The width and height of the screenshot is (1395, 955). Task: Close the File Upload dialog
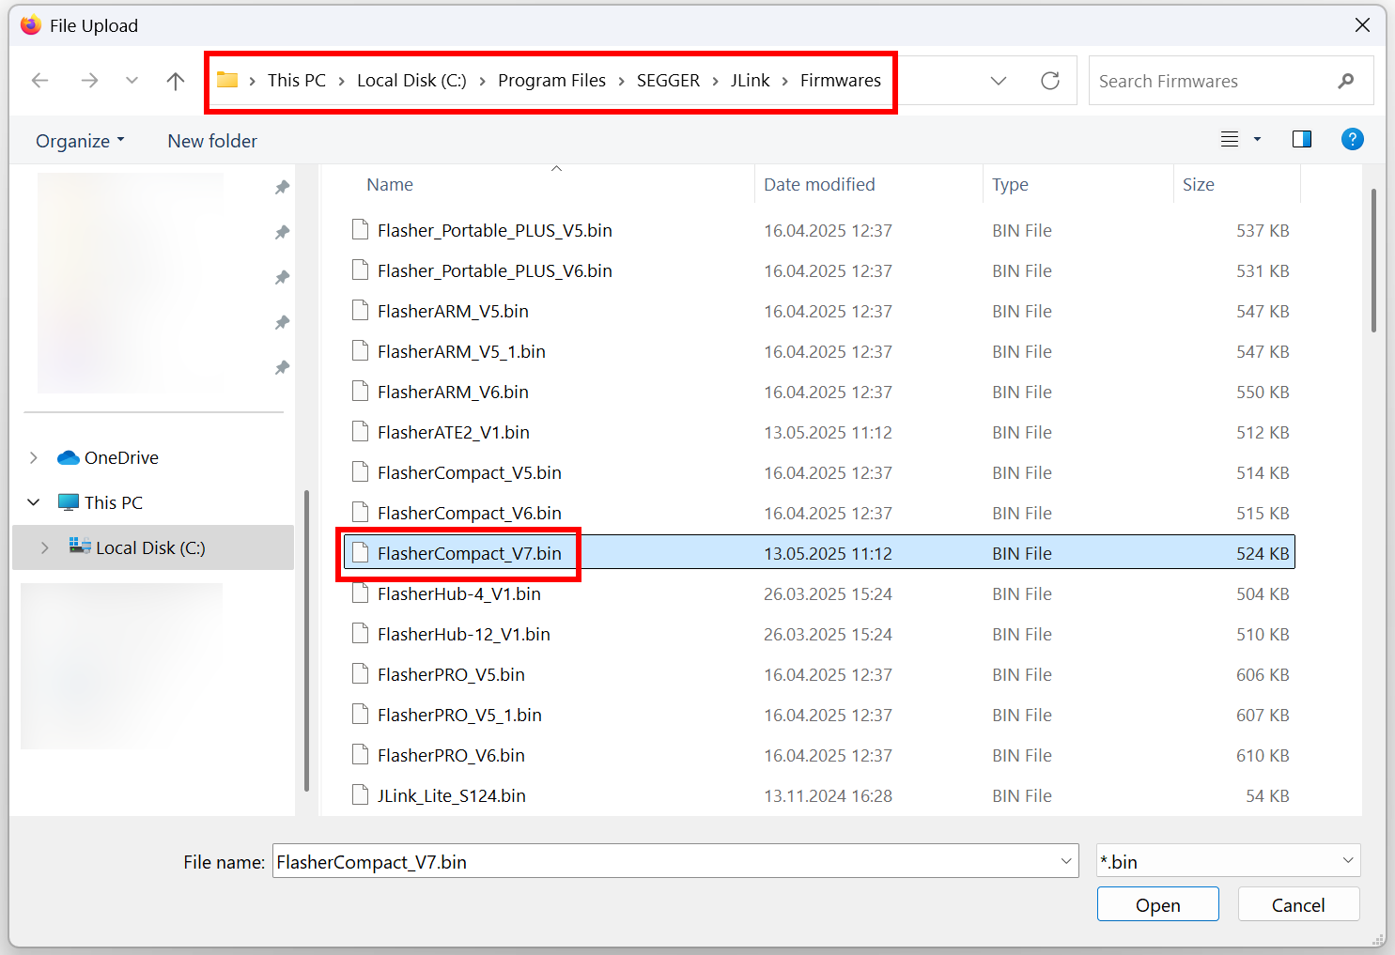[1362, 25]
